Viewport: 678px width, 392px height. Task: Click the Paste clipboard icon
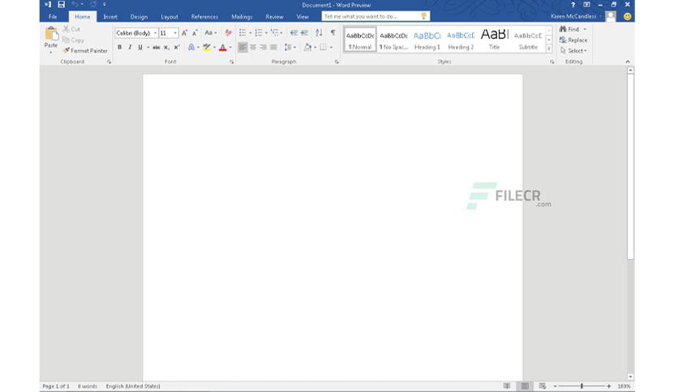(51, 34)
